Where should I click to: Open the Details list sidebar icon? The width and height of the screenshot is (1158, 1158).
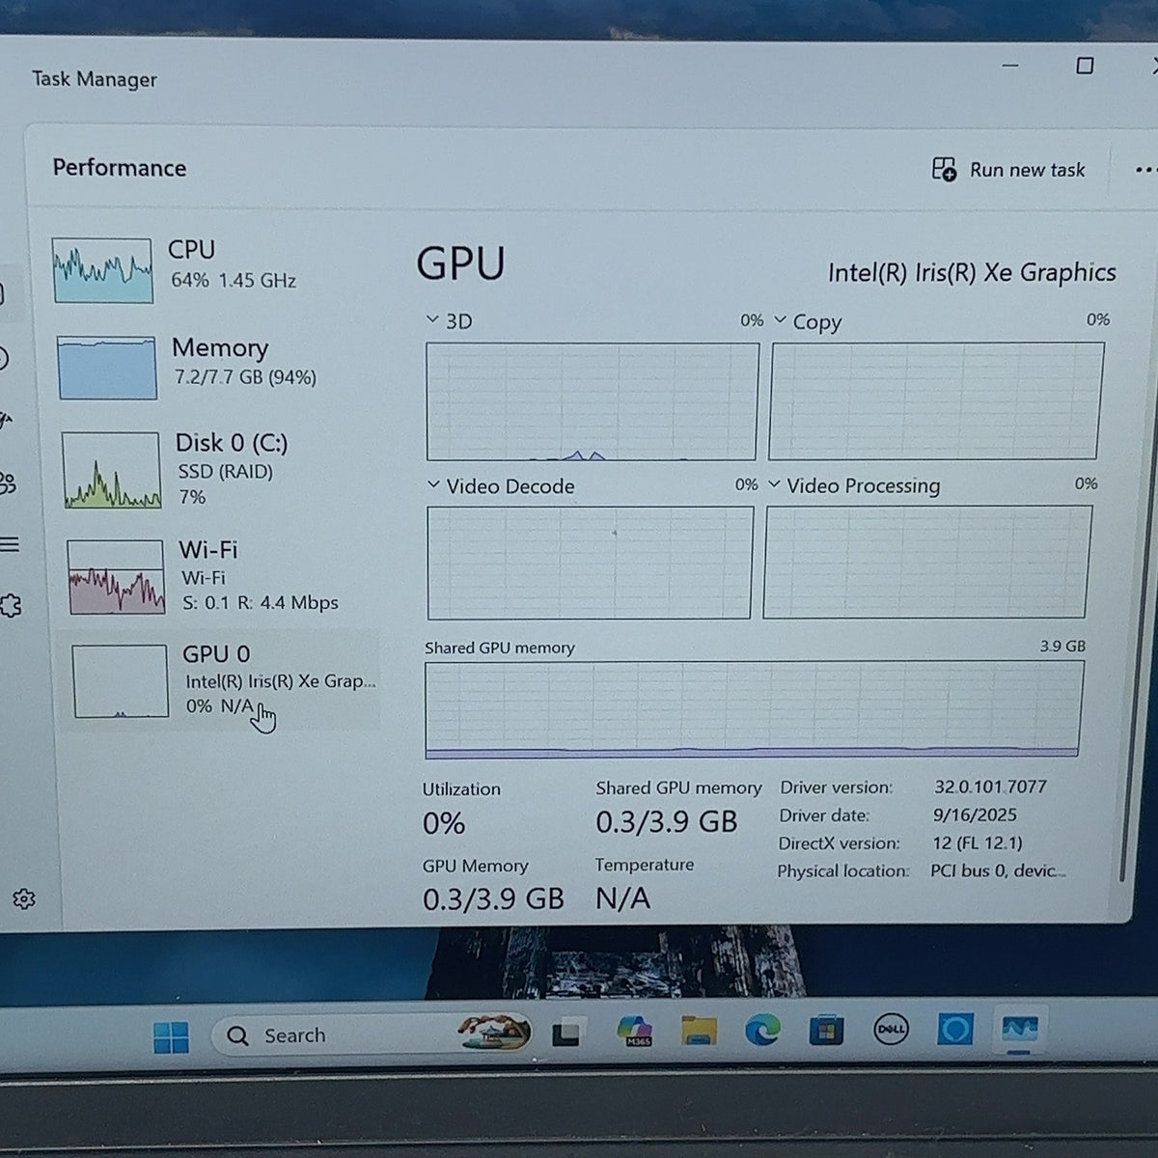[10, 545]
